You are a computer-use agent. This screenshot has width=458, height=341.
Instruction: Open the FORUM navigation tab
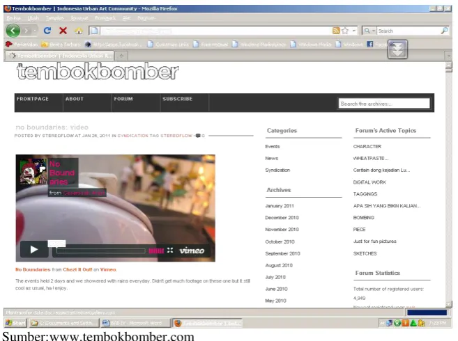click(x=123, y=99)
